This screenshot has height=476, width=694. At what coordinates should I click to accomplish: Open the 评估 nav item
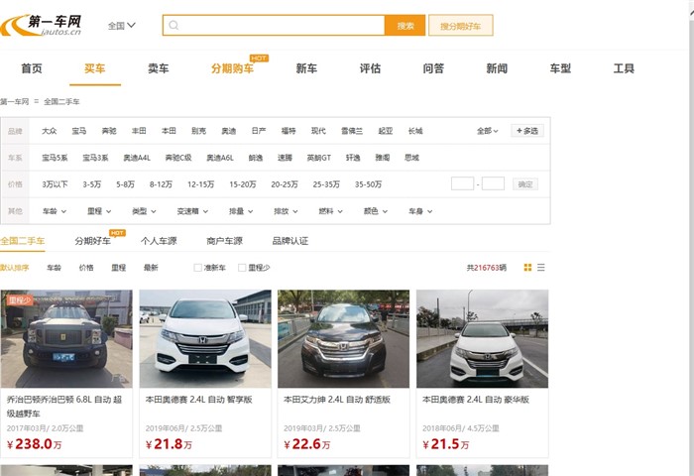coord(370,68)
